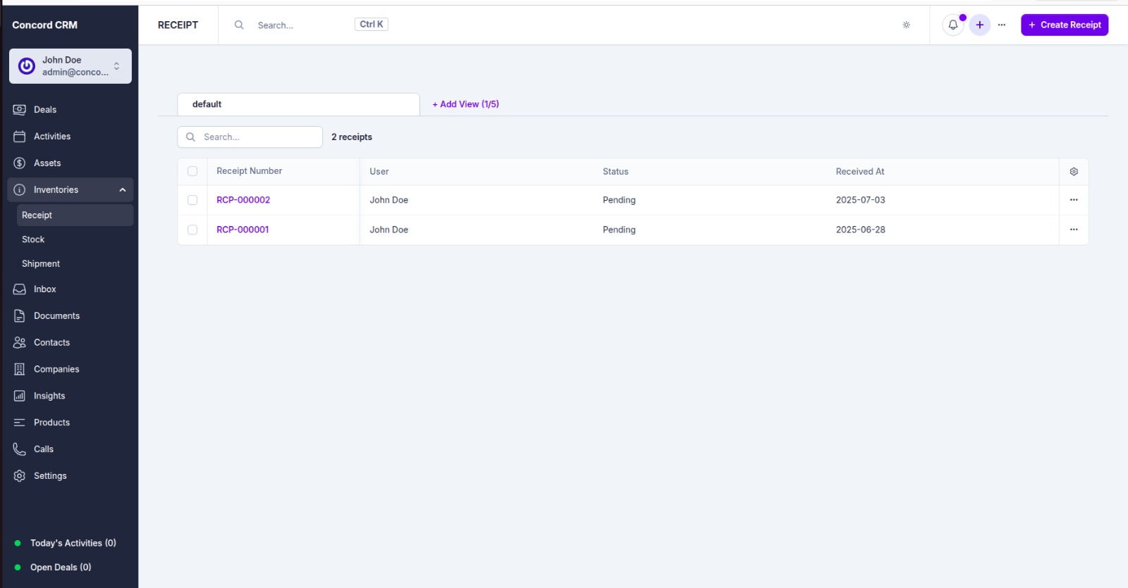Click the quick-add plus icon
The image size is (1128, 588).
979,25
